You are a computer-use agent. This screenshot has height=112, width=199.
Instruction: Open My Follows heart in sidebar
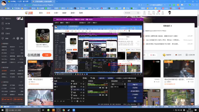point(3,19)
